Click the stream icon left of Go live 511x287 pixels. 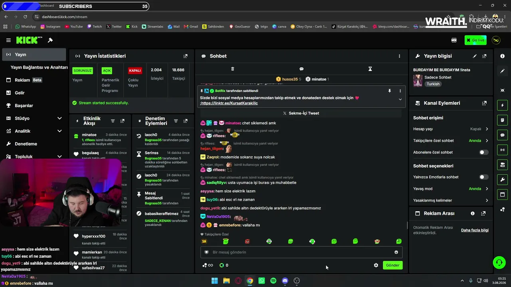pyautogui.click(x=454, y=40)
